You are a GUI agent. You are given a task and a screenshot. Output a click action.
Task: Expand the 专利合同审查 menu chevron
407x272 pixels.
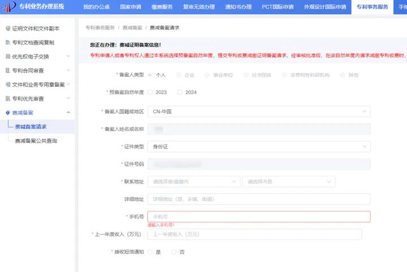[x=68, y=70]
